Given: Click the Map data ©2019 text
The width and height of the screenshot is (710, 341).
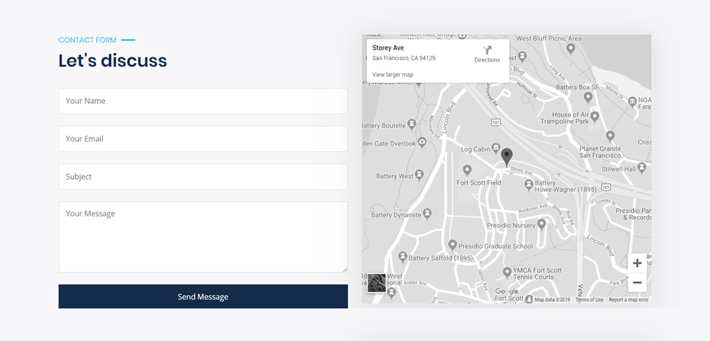Looking at the screenshot, I should [552, 300].
